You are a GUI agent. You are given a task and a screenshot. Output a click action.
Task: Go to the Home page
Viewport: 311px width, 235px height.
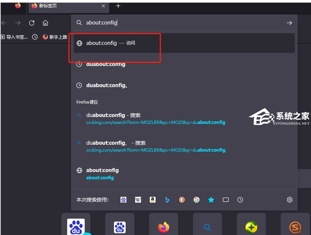click(x=45, y=23)
